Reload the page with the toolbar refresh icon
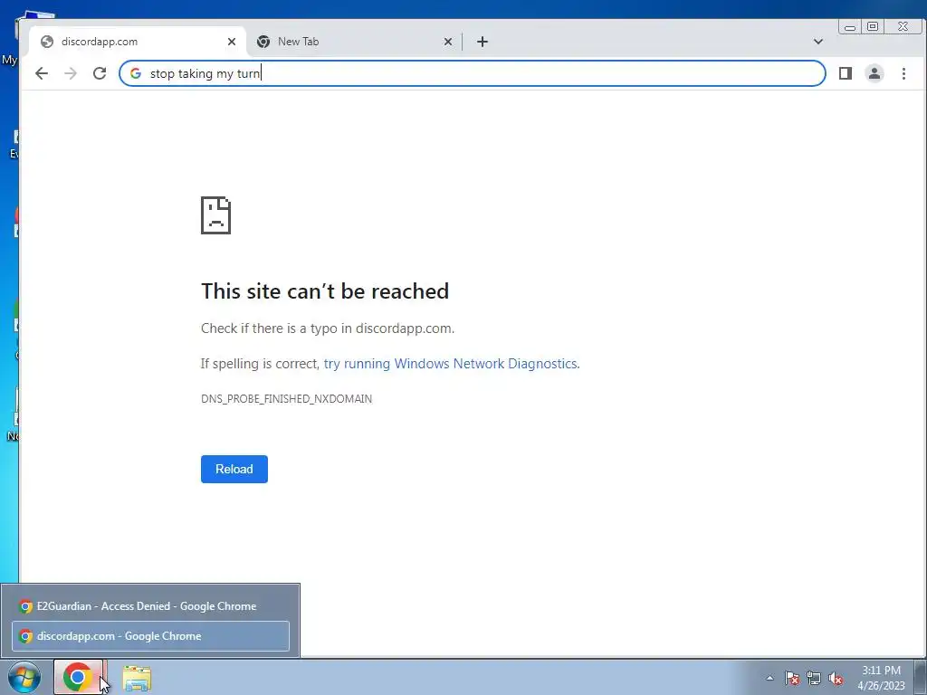The width and height of the screenshot is (927, 695). point(100,73)
